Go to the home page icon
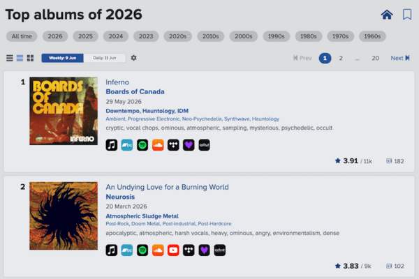This screenshot has height=279, width=419. [x=387, y=15]
